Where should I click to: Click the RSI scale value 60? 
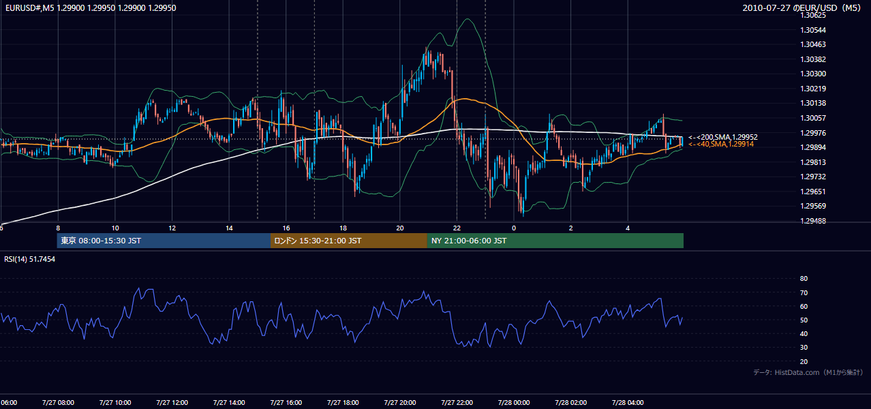804,306
